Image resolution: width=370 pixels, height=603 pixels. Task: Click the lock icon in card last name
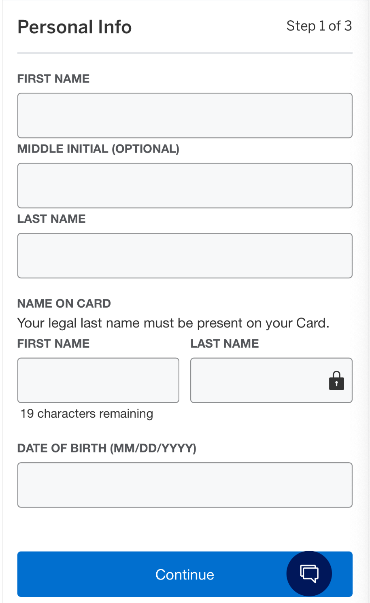click(x=336, y=380)
